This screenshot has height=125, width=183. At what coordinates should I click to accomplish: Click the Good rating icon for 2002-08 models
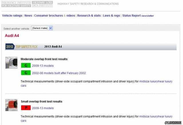tap(26, 73)
